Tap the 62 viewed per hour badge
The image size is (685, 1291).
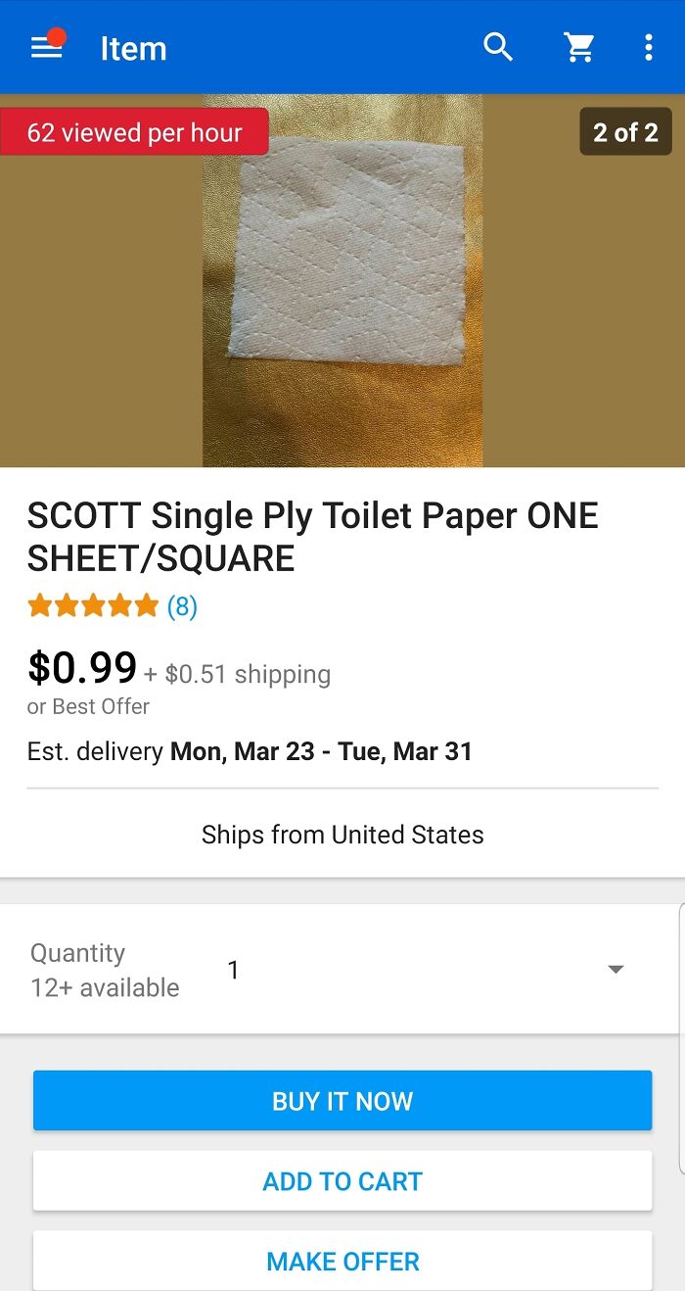click(x=134, y=132)
